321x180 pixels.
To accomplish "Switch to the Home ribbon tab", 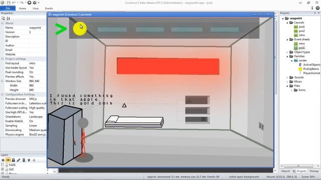I will (x=22, y=8).
